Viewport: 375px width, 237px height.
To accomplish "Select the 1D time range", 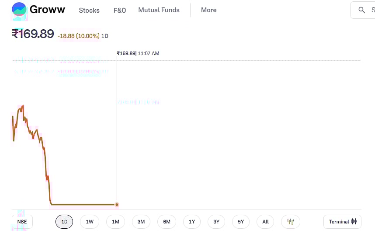I will [64, 222].
